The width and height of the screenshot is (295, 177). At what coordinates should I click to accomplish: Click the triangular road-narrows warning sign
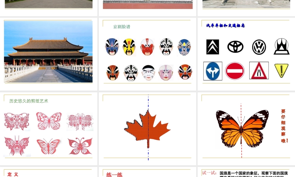click(259, 71)
